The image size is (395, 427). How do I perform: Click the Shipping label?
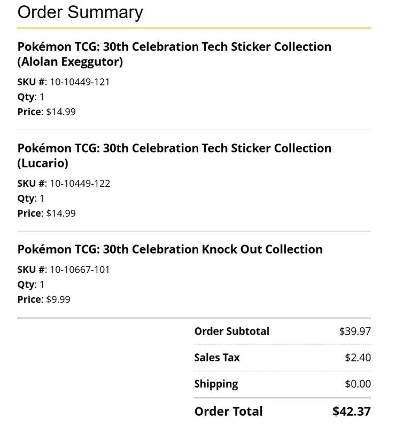(216, 384)
